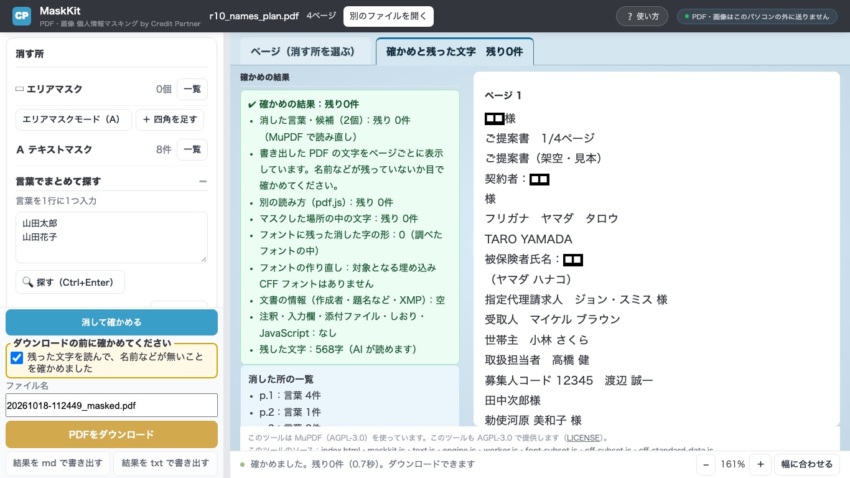Click 消して確かめる button
Image resolution: width=850 pixels, height=478 pixels.
[111, 322]
